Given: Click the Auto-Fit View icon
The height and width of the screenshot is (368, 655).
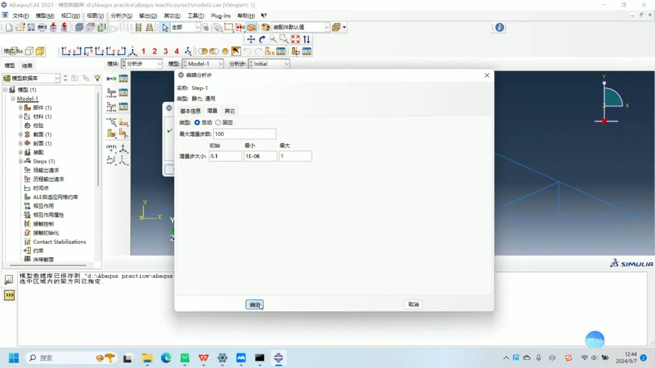Looking at the screenshot, I should tap(295, 39).
